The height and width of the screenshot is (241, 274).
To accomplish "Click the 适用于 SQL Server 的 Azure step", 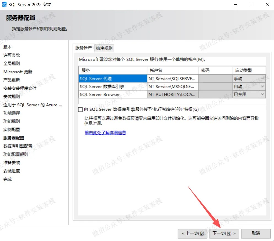I will tap(33, 105).
